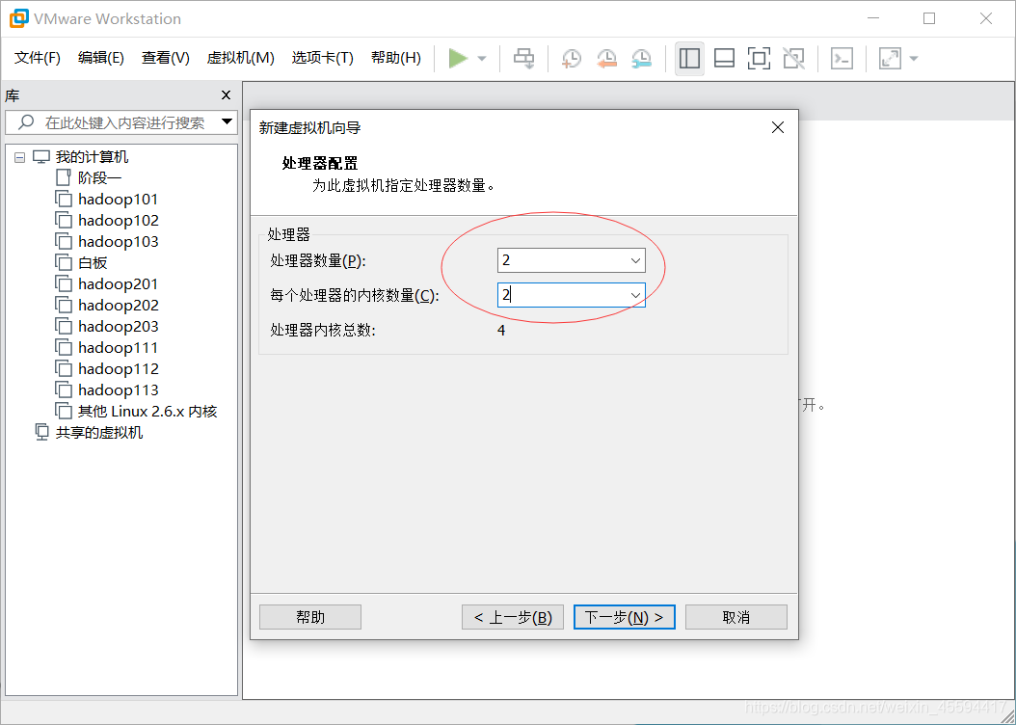Screen dimensions: 1016x725
Task: Click the Unity mode toolbar icon
Action: [793, 58]
